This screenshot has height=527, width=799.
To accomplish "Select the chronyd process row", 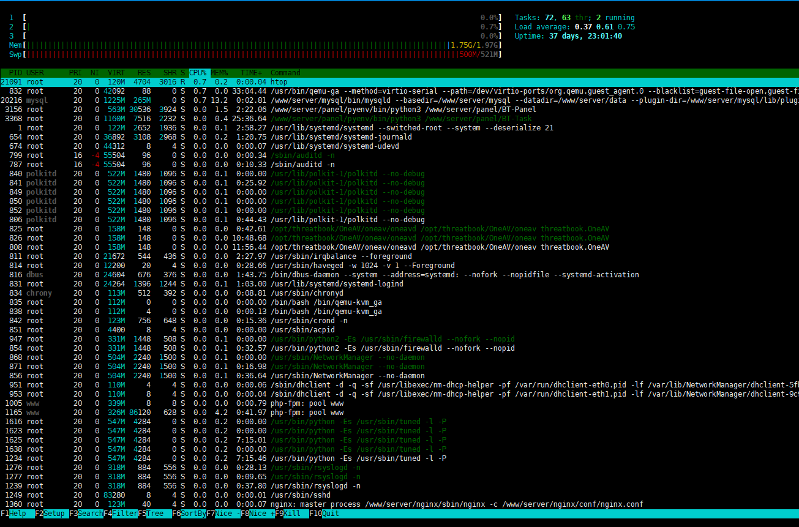I will point(399,293).
